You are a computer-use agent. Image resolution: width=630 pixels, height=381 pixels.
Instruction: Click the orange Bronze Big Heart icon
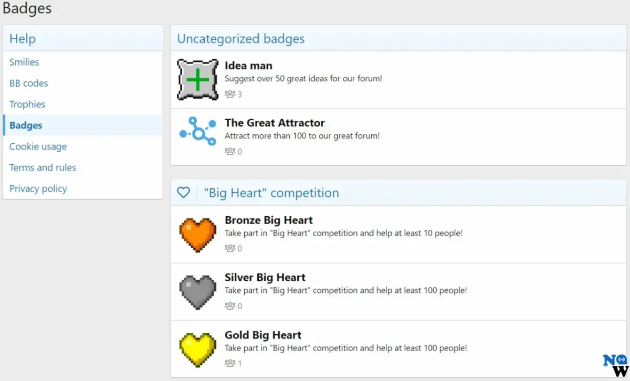[x=197, y=234]
